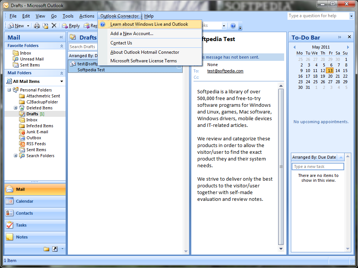This screenshot has width=358, height=268.
Task: Select Learn about Windows Live and Outlook
Action: pyautogui.click(x=150, y=24)
